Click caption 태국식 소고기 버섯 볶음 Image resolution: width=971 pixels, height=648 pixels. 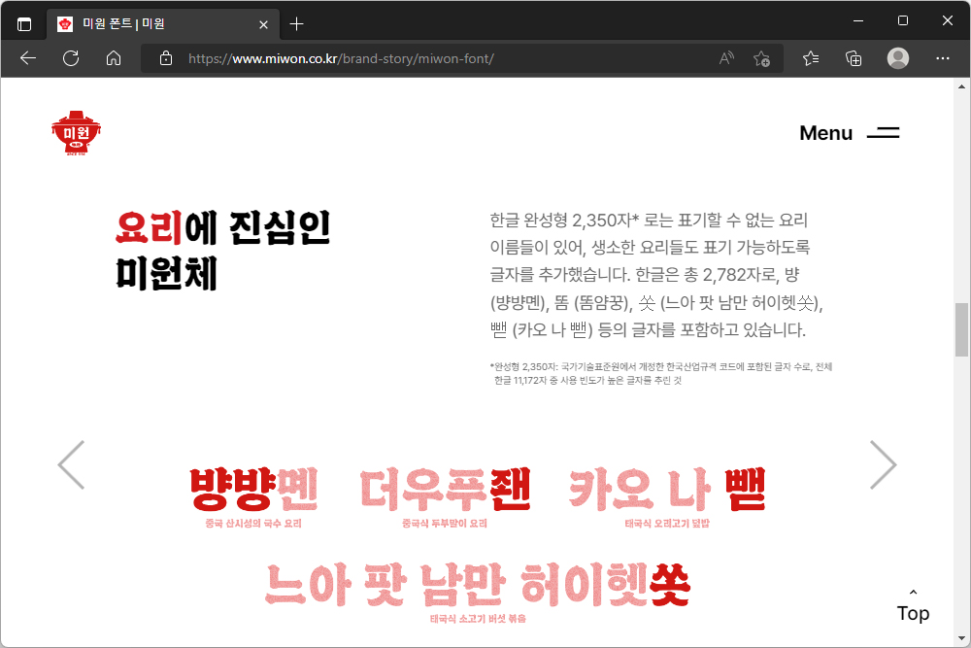coord(478,619)
